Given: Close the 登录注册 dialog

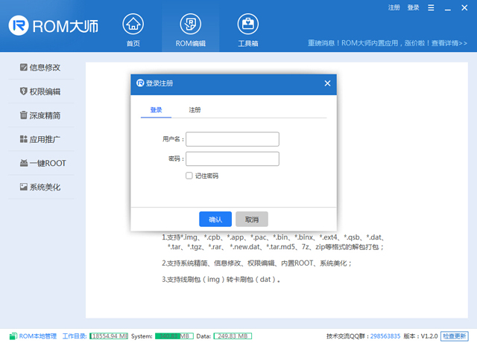Looking at the screenshot, I should (327, 83).
